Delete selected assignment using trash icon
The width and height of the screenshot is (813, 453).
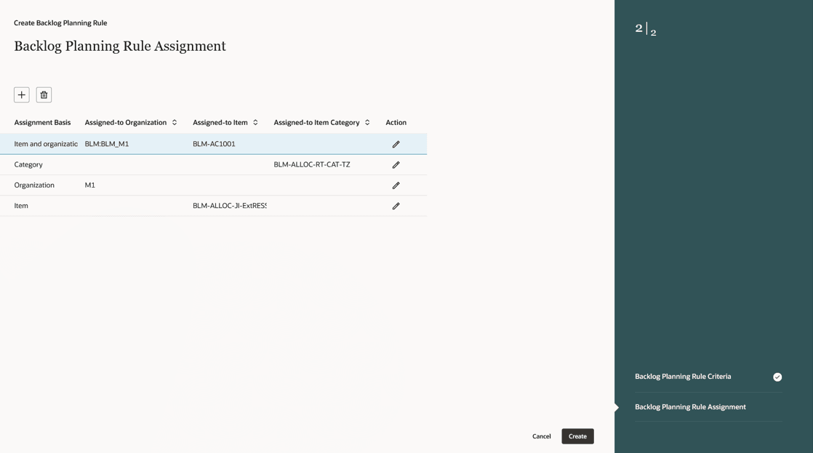tap(44, 95)
